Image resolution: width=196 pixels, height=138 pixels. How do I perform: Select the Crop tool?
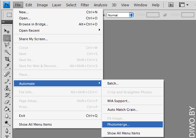click(x=7, y=59)
